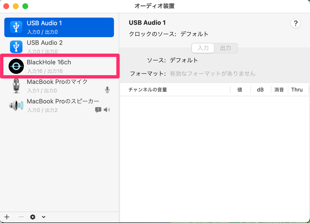Screen dimensions: 310x223
Task: Close the オーディオ装置 window
Action: [x=6, y=6]
